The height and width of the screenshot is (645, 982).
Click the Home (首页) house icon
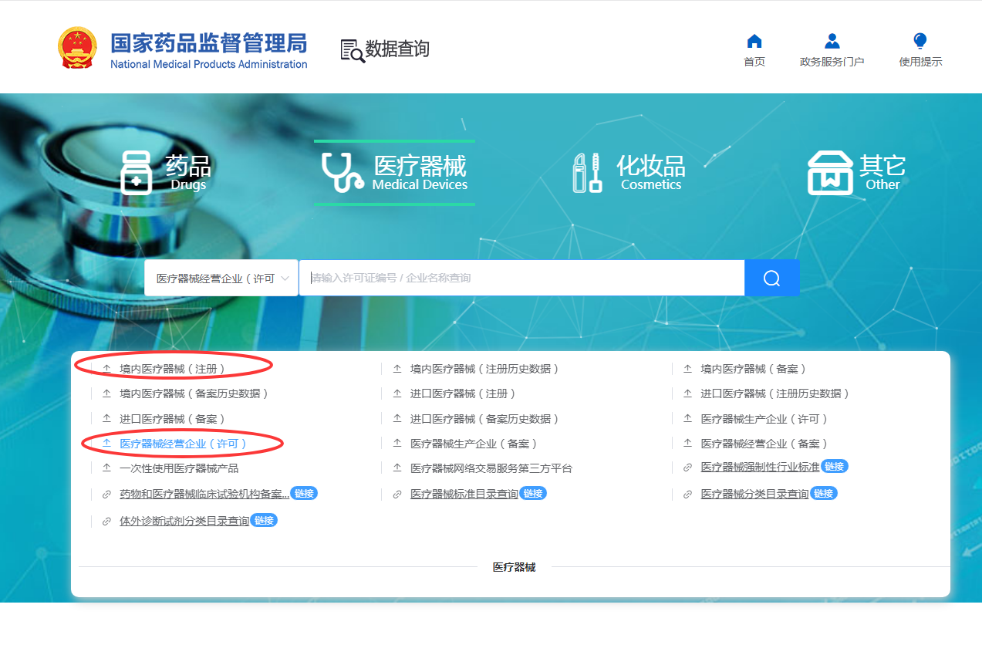(x=754, y=42)
